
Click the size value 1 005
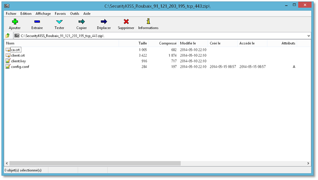143,49
